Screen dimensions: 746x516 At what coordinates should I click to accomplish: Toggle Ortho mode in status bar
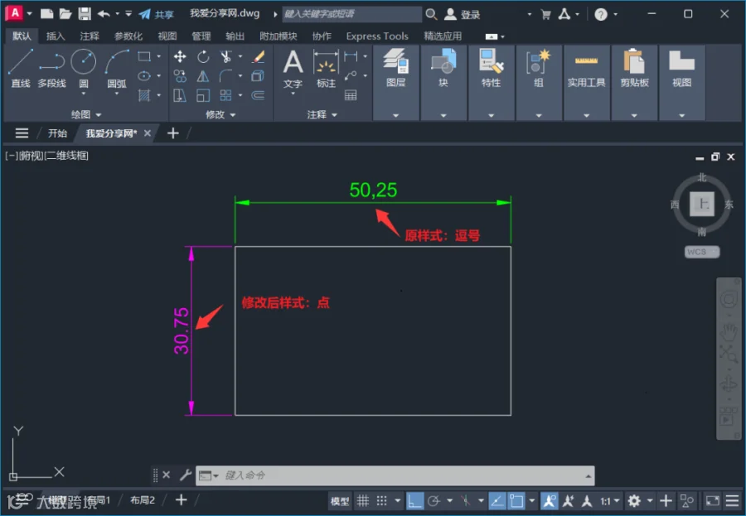(414, 501)
